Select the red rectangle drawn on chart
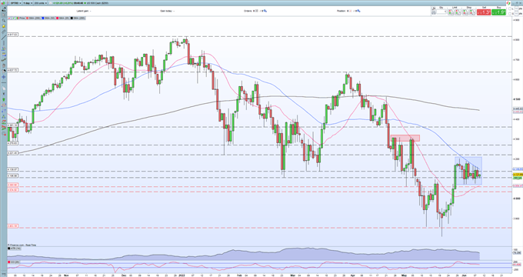Image resolution: width=523 pixels, height=277 pixels. [x=405, y=138]
